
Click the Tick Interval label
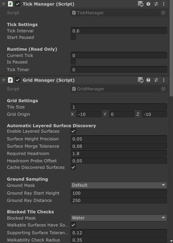20,31
